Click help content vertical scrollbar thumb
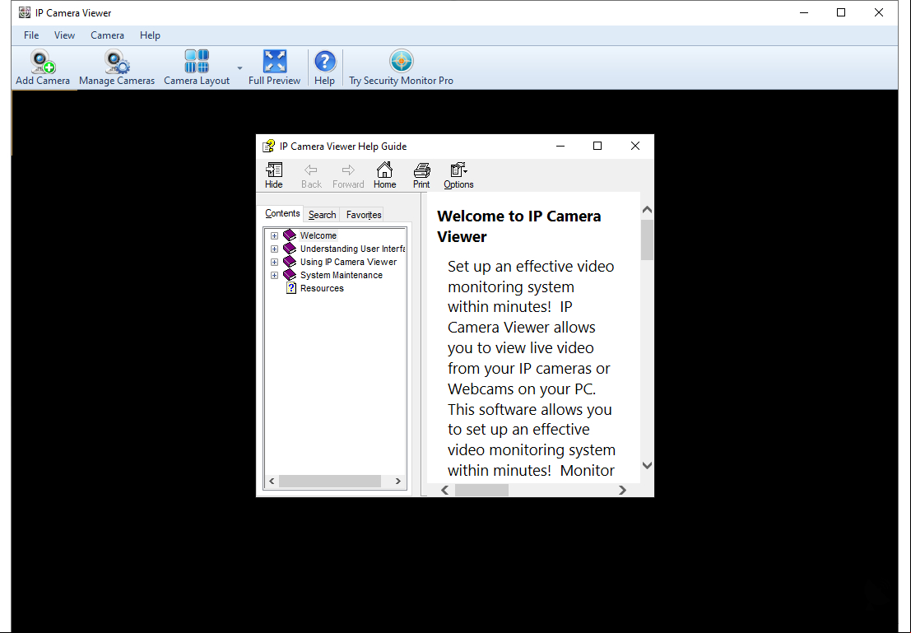This screenshot has height=633, width=911. coord(647,239)
